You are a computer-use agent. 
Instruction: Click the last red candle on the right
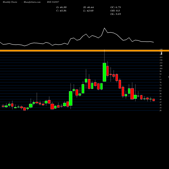[154, 100]
